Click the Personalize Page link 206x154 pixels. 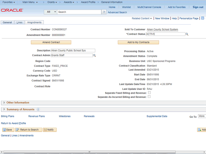(189, 18)
